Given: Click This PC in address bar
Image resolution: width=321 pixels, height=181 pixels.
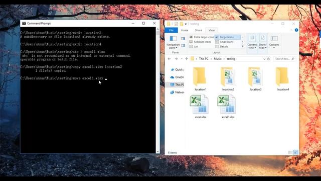Looking at the screenshot, I should coord(204,59).
